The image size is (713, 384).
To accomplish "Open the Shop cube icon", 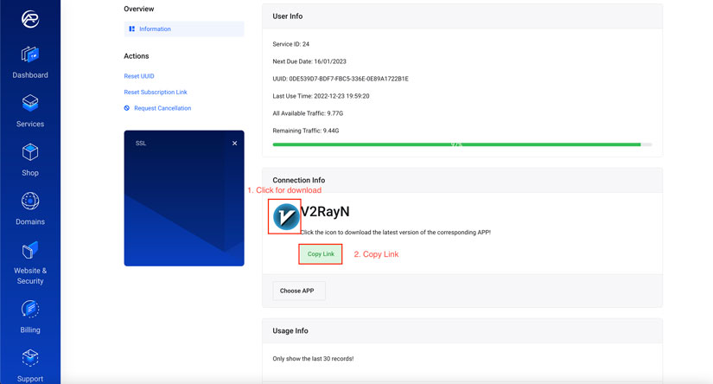I will pyautogui.click(x=30, y=153).
